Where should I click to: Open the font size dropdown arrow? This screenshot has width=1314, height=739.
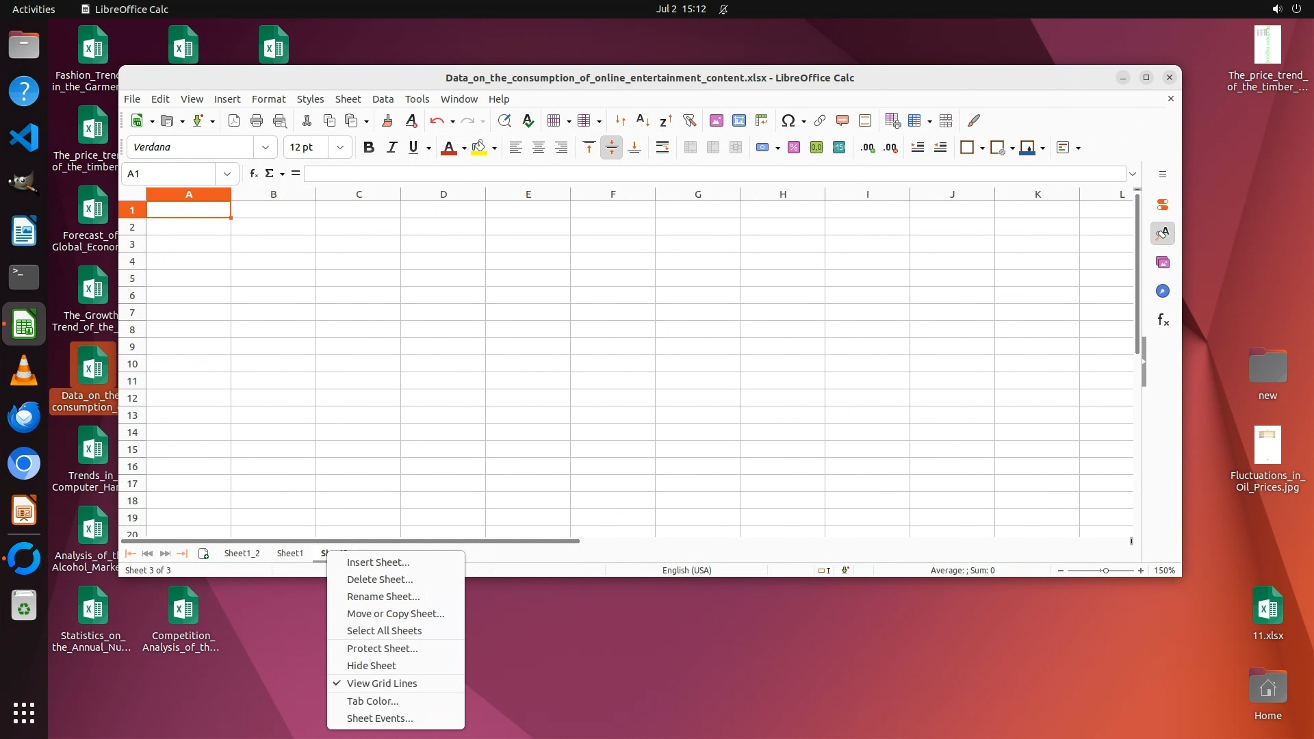click(x=340, y=147)
